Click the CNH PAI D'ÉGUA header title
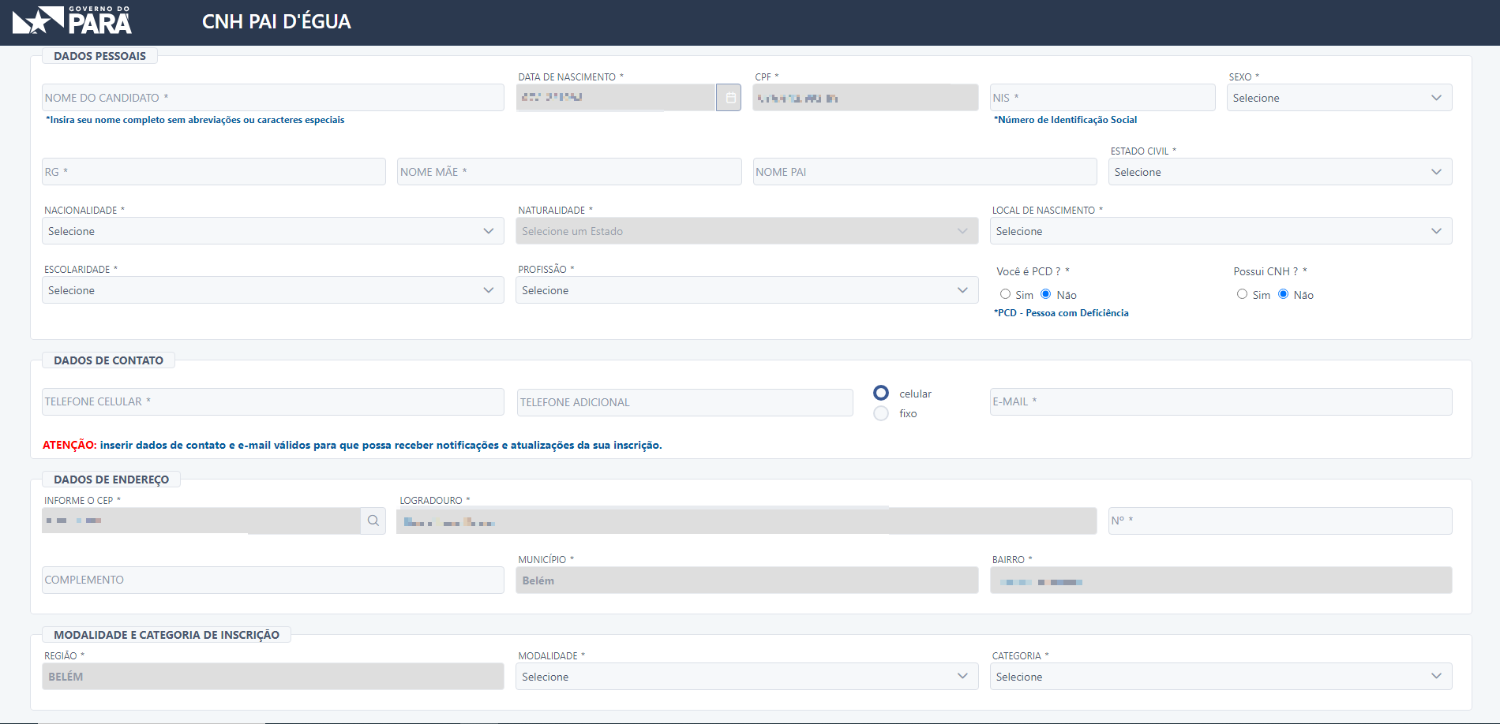Screen dimensions: 1500x724 (x=276, y=22)
